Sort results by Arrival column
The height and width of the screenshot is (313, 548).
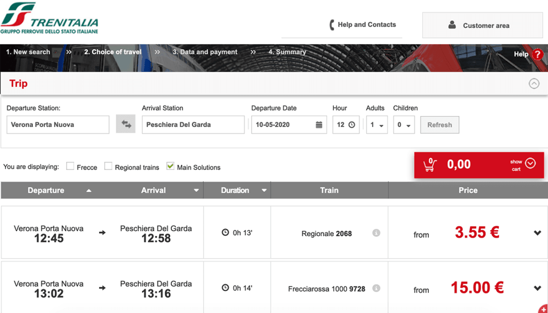[x=196, y=190]
